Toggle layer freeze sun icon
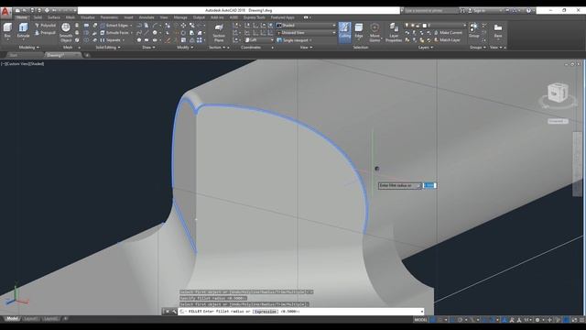This screenshot has height=330, width=586. pos(413,26)
